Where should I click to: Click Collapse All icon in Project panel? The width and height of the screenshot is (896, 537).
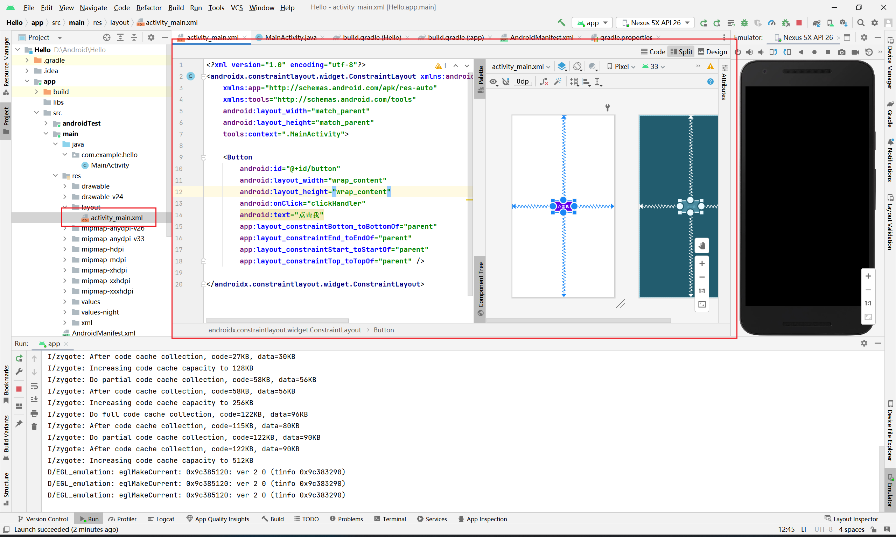tap(134, 37)
